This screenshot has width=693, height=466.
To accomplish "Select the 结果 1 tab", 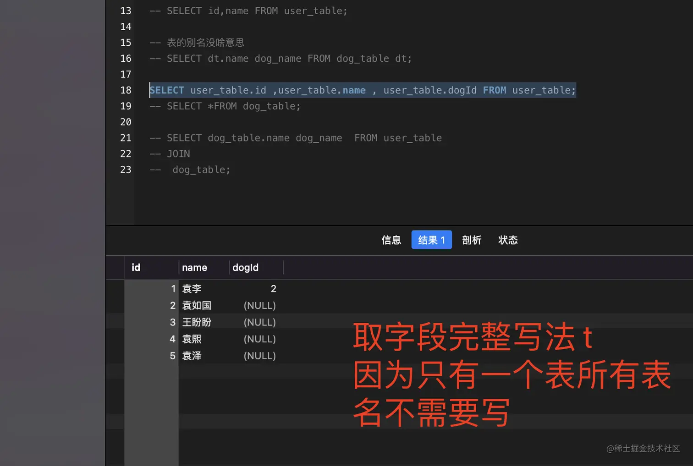I will click(431, 240).
